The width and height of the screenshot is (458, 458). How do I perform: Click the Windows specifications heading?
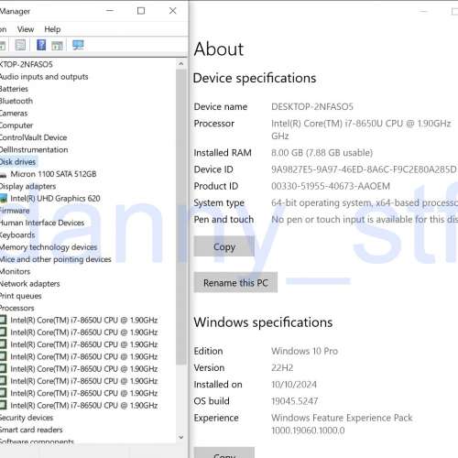click(x=263, y=322)
